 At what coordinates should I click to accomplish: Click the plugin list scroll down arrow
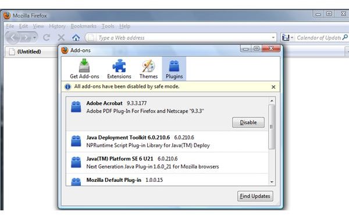pos(272,182)
